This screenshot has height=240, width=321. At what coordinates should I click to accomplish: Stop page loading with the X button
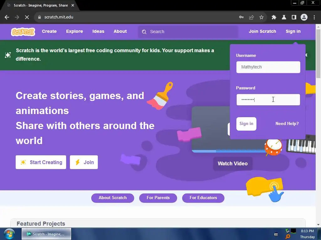27,17
